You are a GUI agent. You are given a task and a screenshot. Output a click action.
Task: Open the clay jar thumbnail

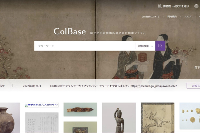coord(10,118)
